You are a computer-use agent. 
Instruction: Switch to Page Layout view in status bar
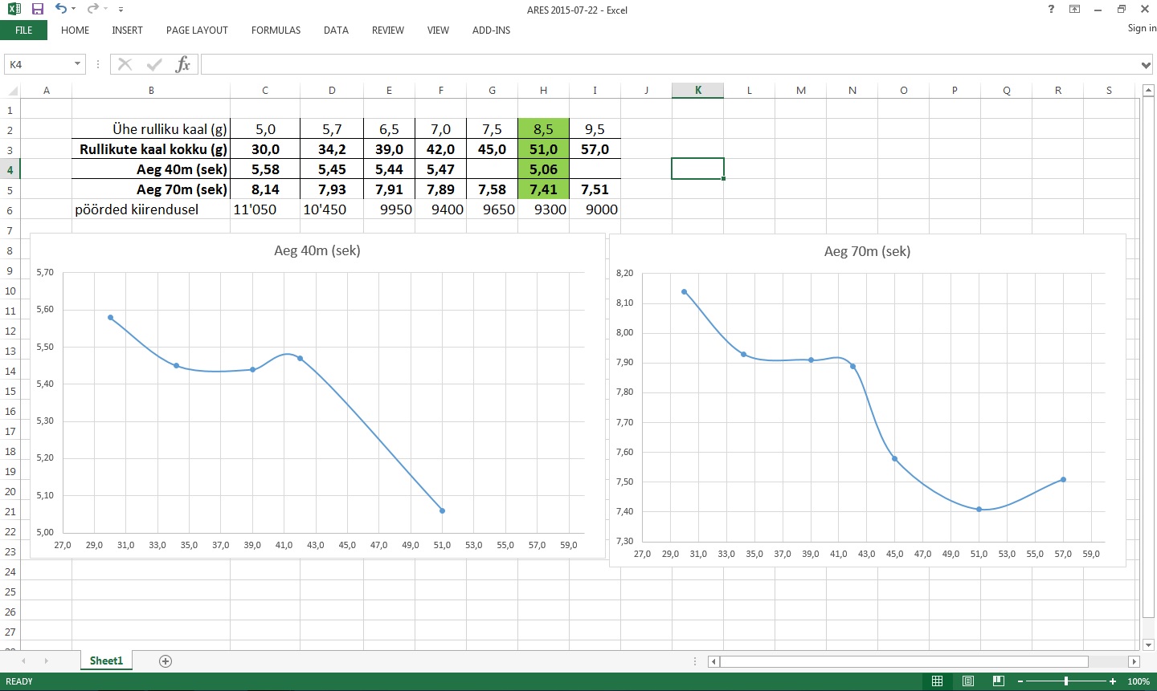(x=967, y=681)
